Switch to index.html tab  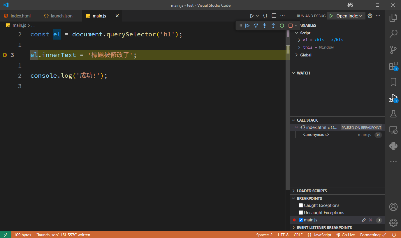pos(20,16)
